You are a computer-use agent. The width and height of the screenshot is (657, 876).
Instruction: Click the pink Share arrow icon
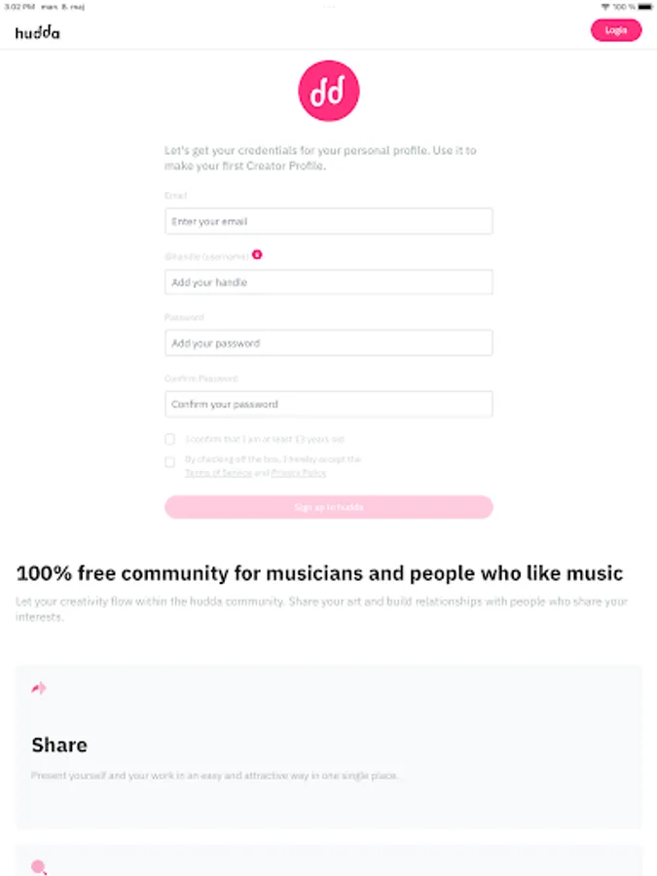[39, 688]
